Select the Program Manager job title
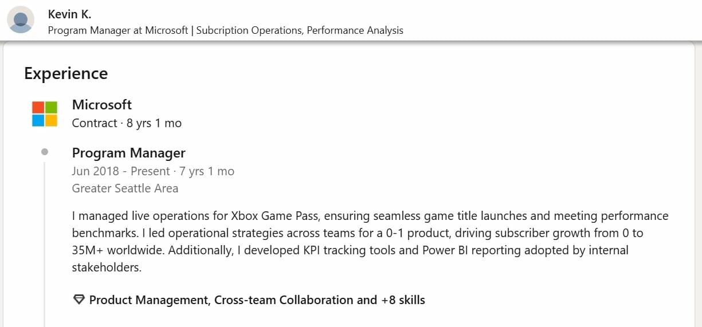Image resolution: width=702 pixels, height=327 pixels. tap(129, 153)
